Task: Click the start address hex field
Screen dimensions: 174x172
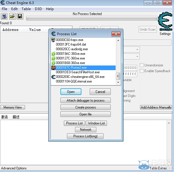Action: [x=130, y=68]
